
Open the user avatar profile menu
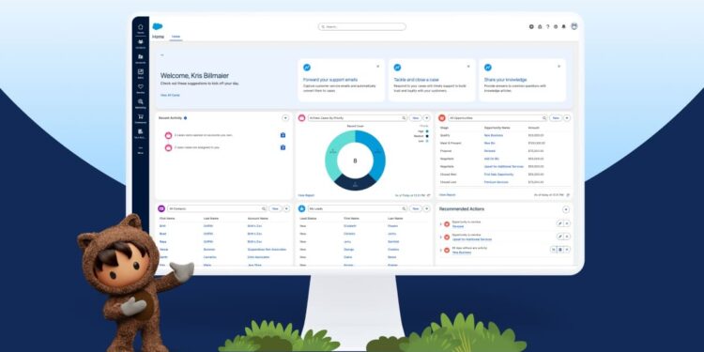[x=574, y=26]
